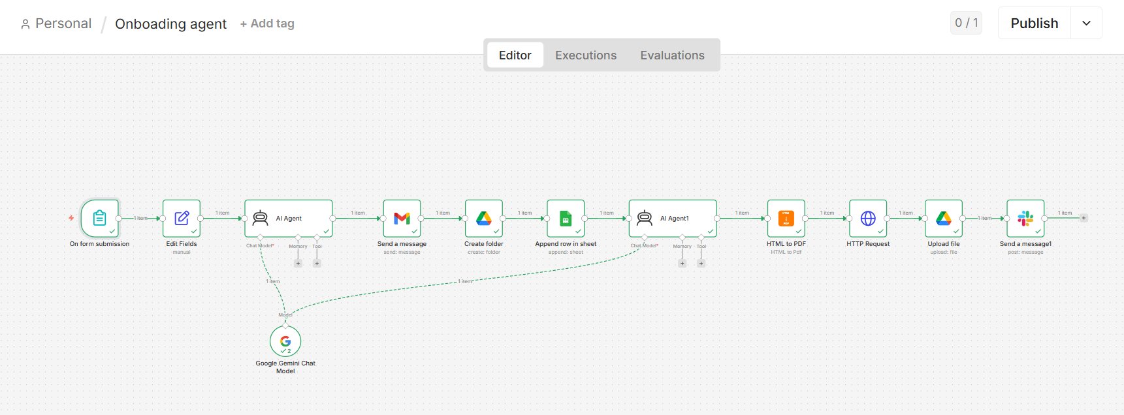Click the Create folder label text
This screenshot has height=415, width=1124.
click(x=484, y=244)
